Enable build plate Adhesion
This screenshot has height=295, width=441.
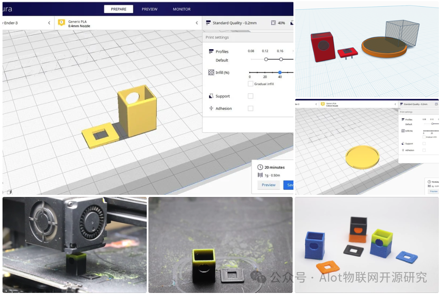pyautogui.click(x=251, y=108)
